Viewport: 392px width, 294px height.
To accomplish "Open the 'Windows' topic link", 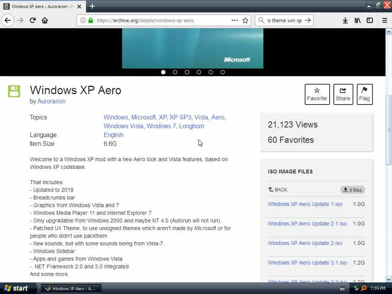I will tap(116, 117).
